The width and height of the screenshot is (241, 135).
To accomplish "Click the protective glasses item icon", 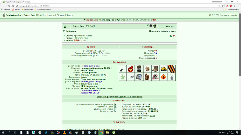I will coord(131,77).
